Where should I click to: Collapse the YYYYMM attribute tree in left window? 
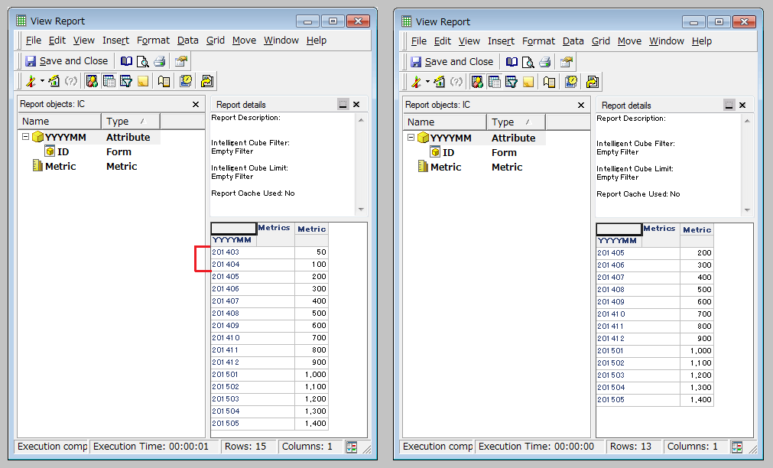[x=25, y=138]
